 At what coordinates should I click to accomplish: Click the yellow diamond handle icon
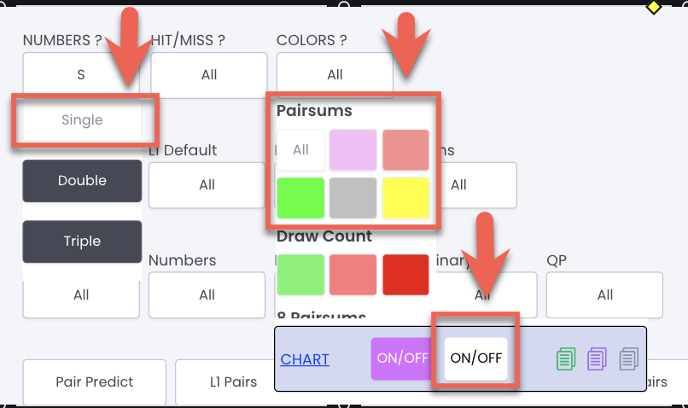[654, 7]
